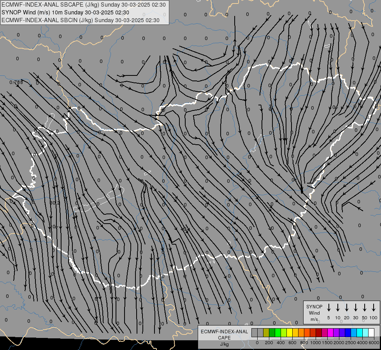Click the wind arrow above 5 m/s

pyautogui.click(x=328, y=307)
